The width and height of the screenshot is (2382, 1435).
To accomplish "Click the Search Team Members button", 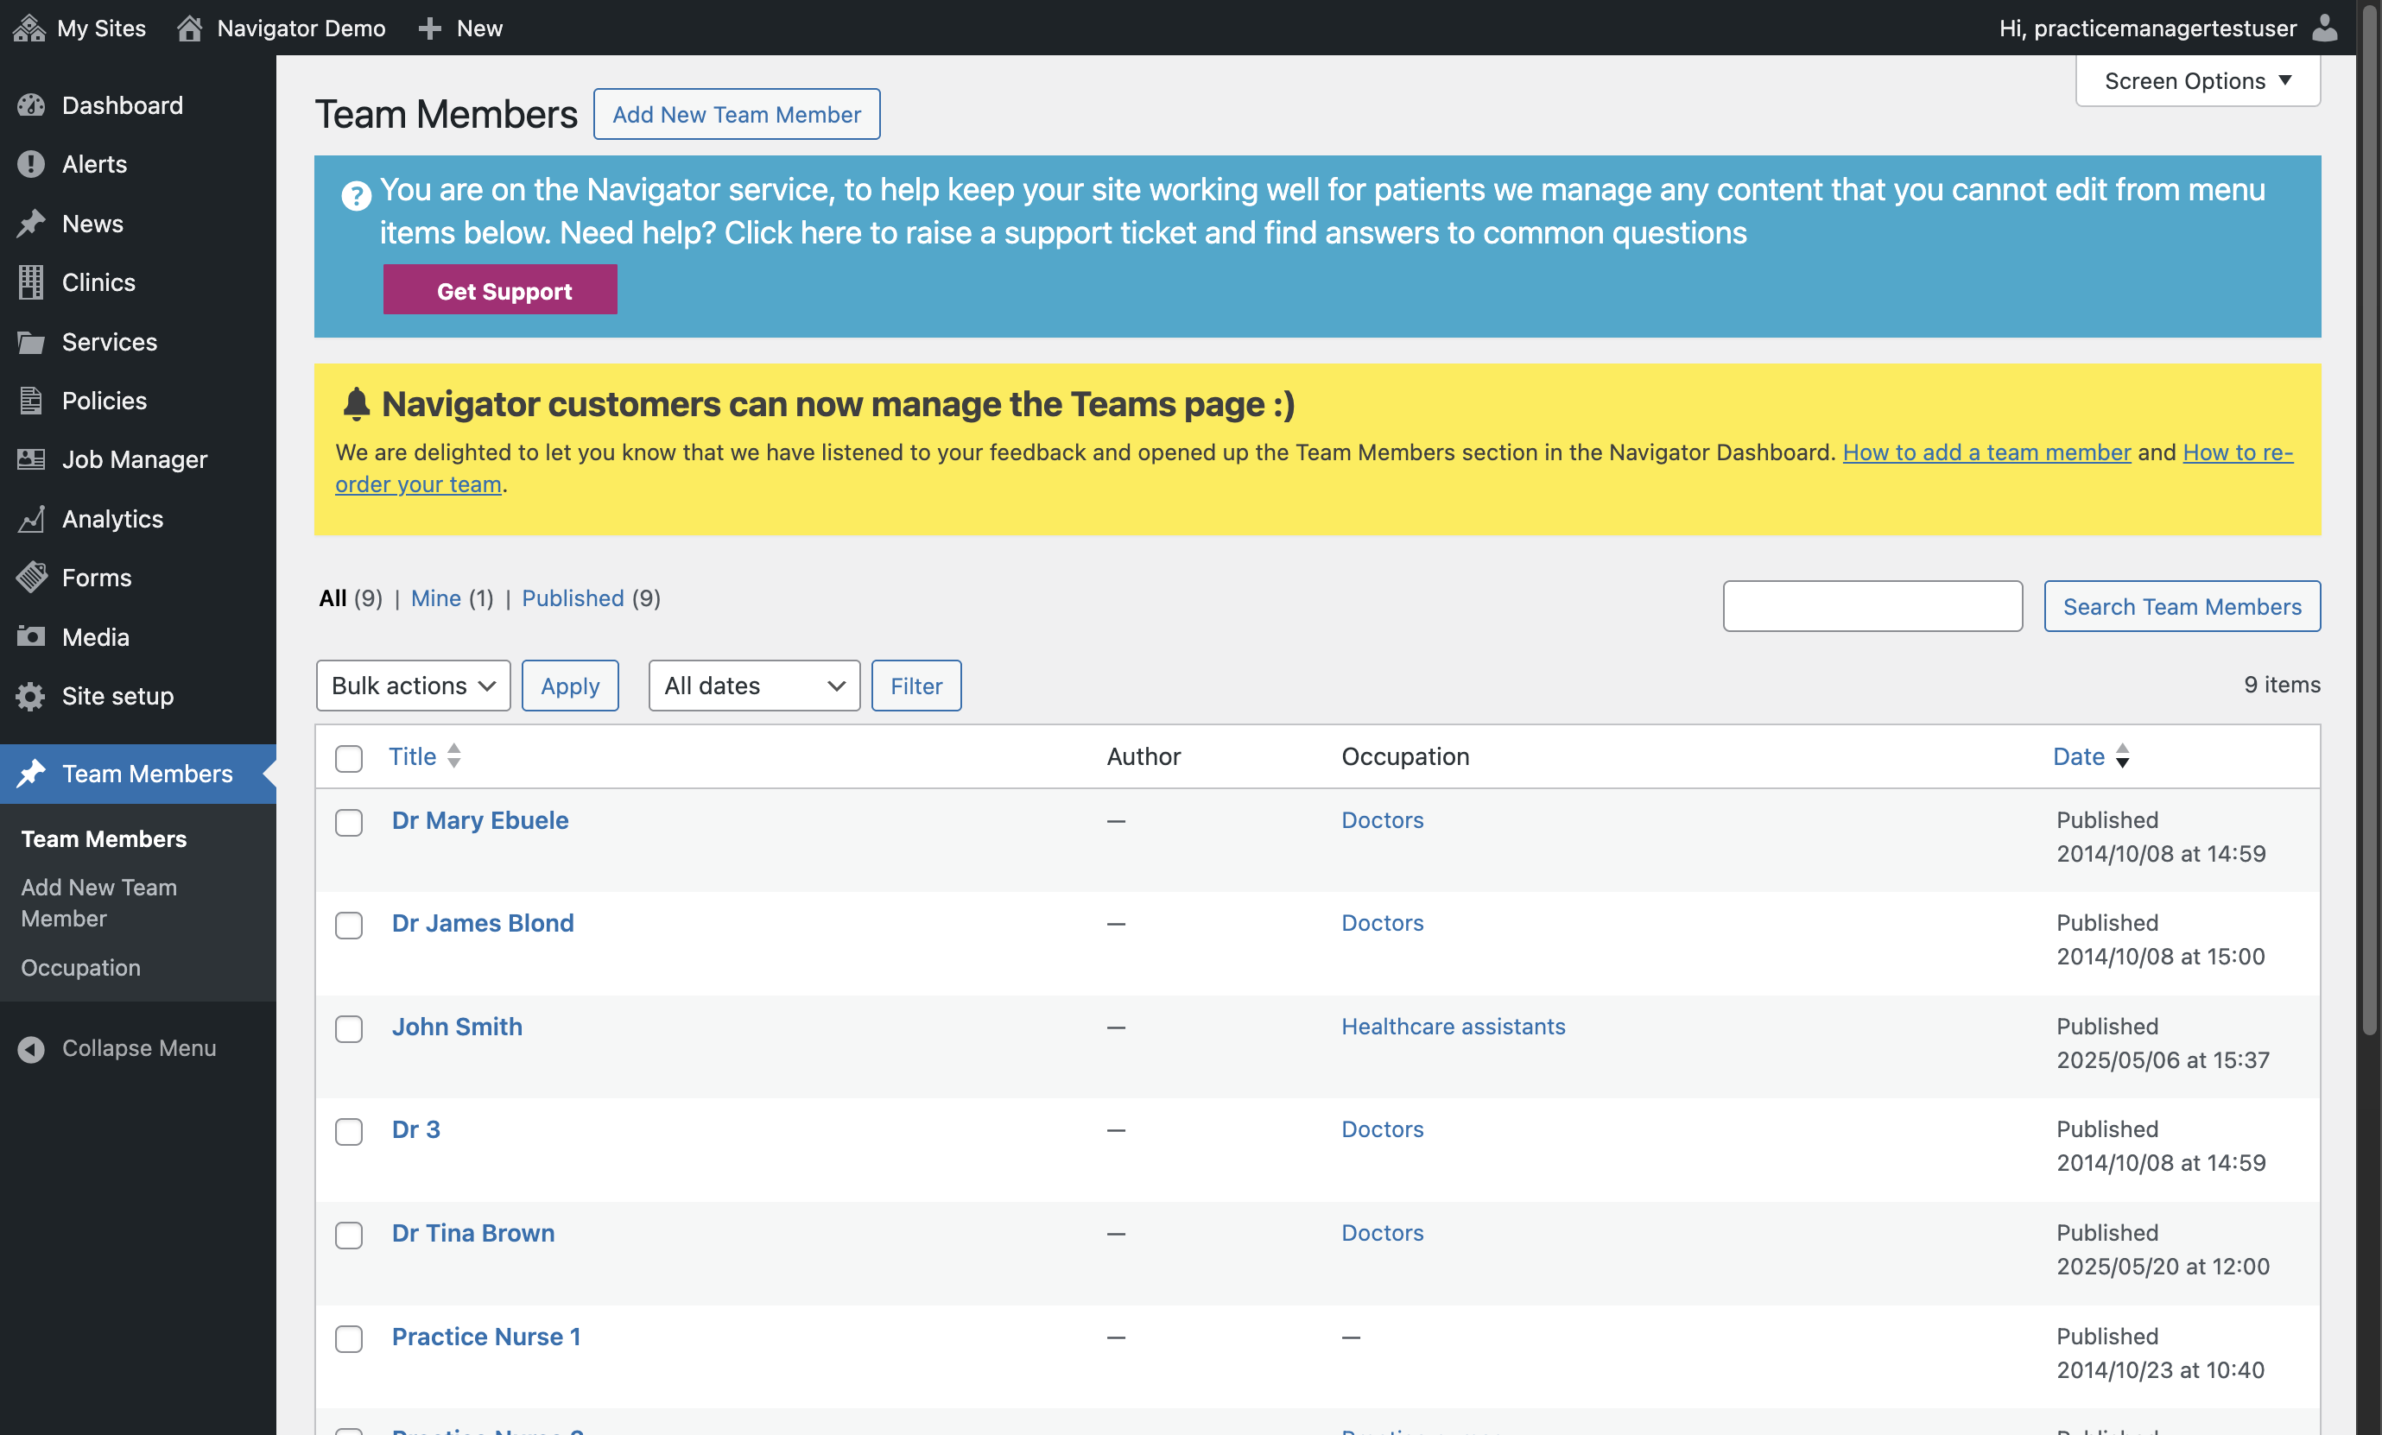I will coord(2182,606).
